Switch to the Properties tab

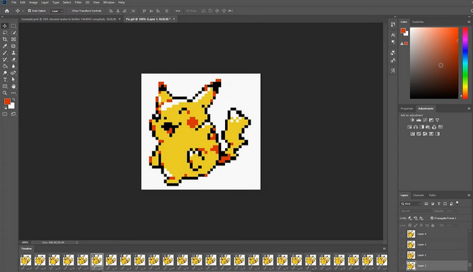pos(407,108)
